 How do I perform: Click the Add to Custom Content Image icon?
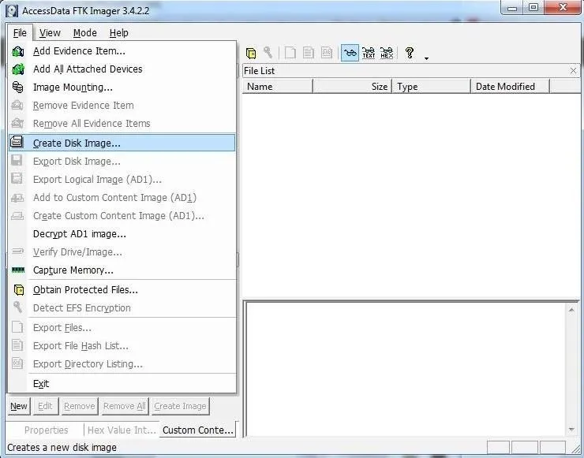pos(17,198)
